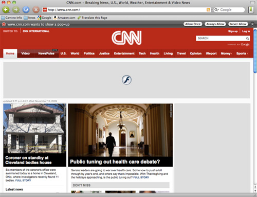Click the scrollbar down arrow
This screenshot has width=257, height=197.
255,190
